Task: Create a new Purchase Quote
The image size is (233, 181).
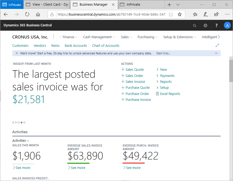Action: pos(135,87)
